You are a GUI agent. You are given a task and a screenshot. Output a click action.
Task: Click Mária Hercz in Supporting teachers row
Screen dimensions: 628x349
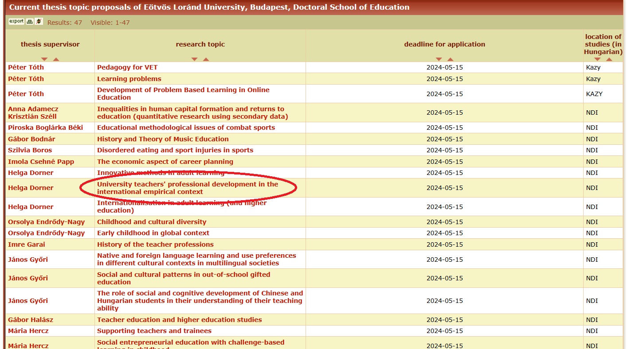tap(28, 331)
